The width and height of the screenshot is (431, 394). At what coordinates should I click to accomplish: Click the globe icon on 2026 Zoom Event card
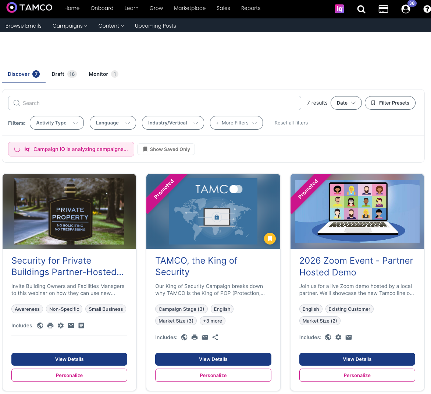pos(328,337)
